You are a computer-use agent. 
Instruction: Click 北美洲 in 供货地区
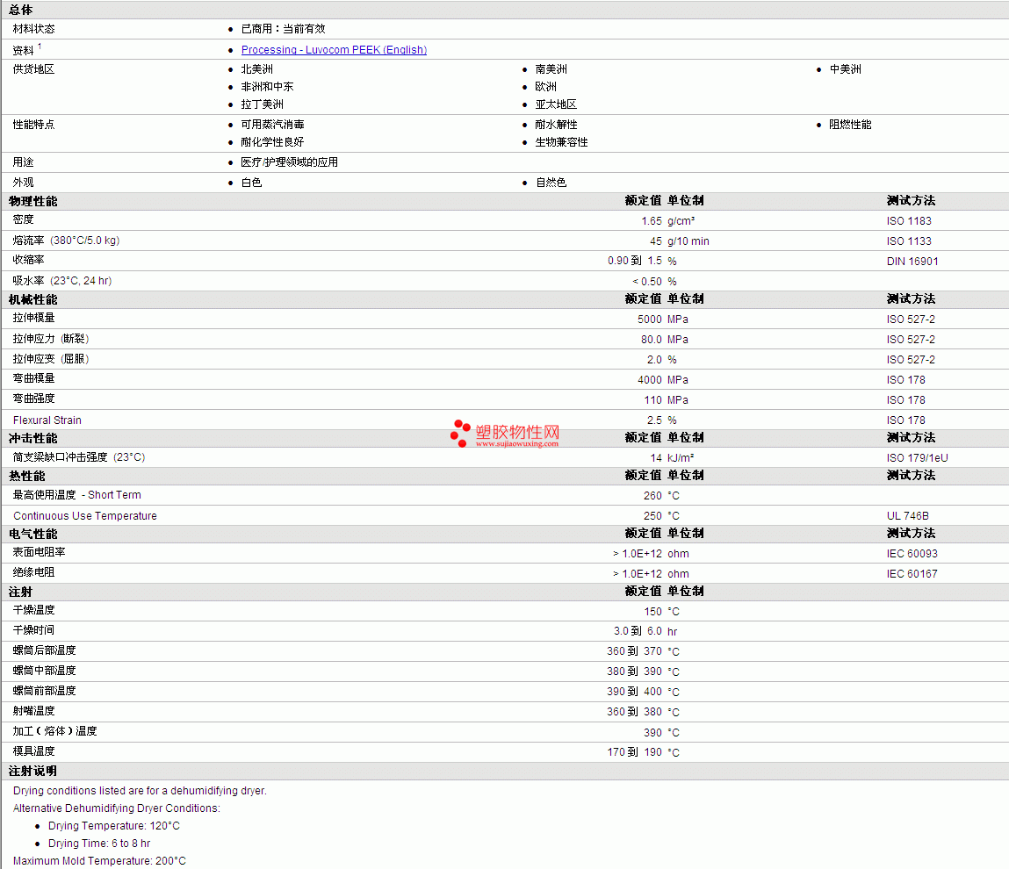[x=256, y=68]
